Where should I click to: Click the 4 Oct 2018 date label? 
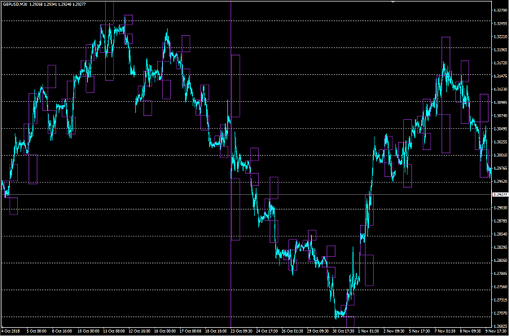pos(9,331)
